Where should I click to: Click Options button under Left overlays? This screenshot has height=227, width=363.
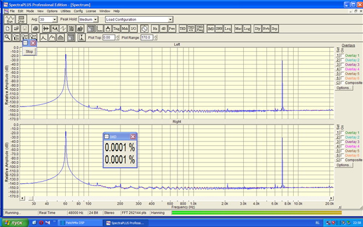(344, 88)
